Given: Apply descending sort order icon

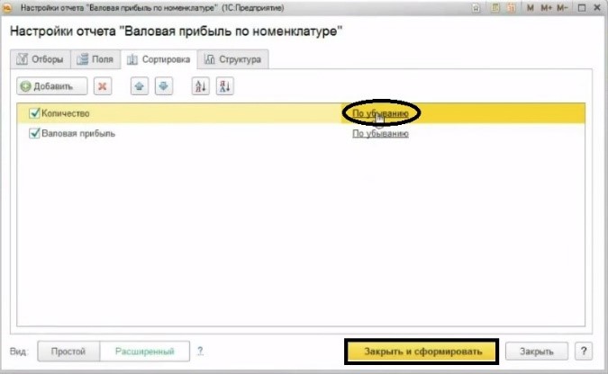Looking at the screenshot, I should [224, 86].
